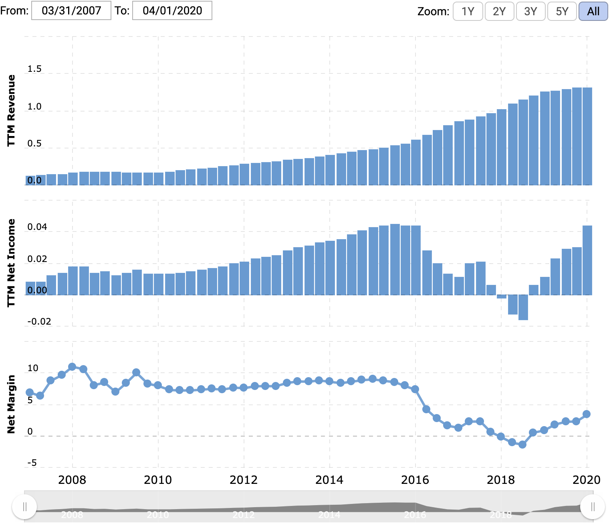Screen dimensions: 609x524
Task: Click the Net Margin point at 2016
Action: pyautogui.click(x=415, y=389)
